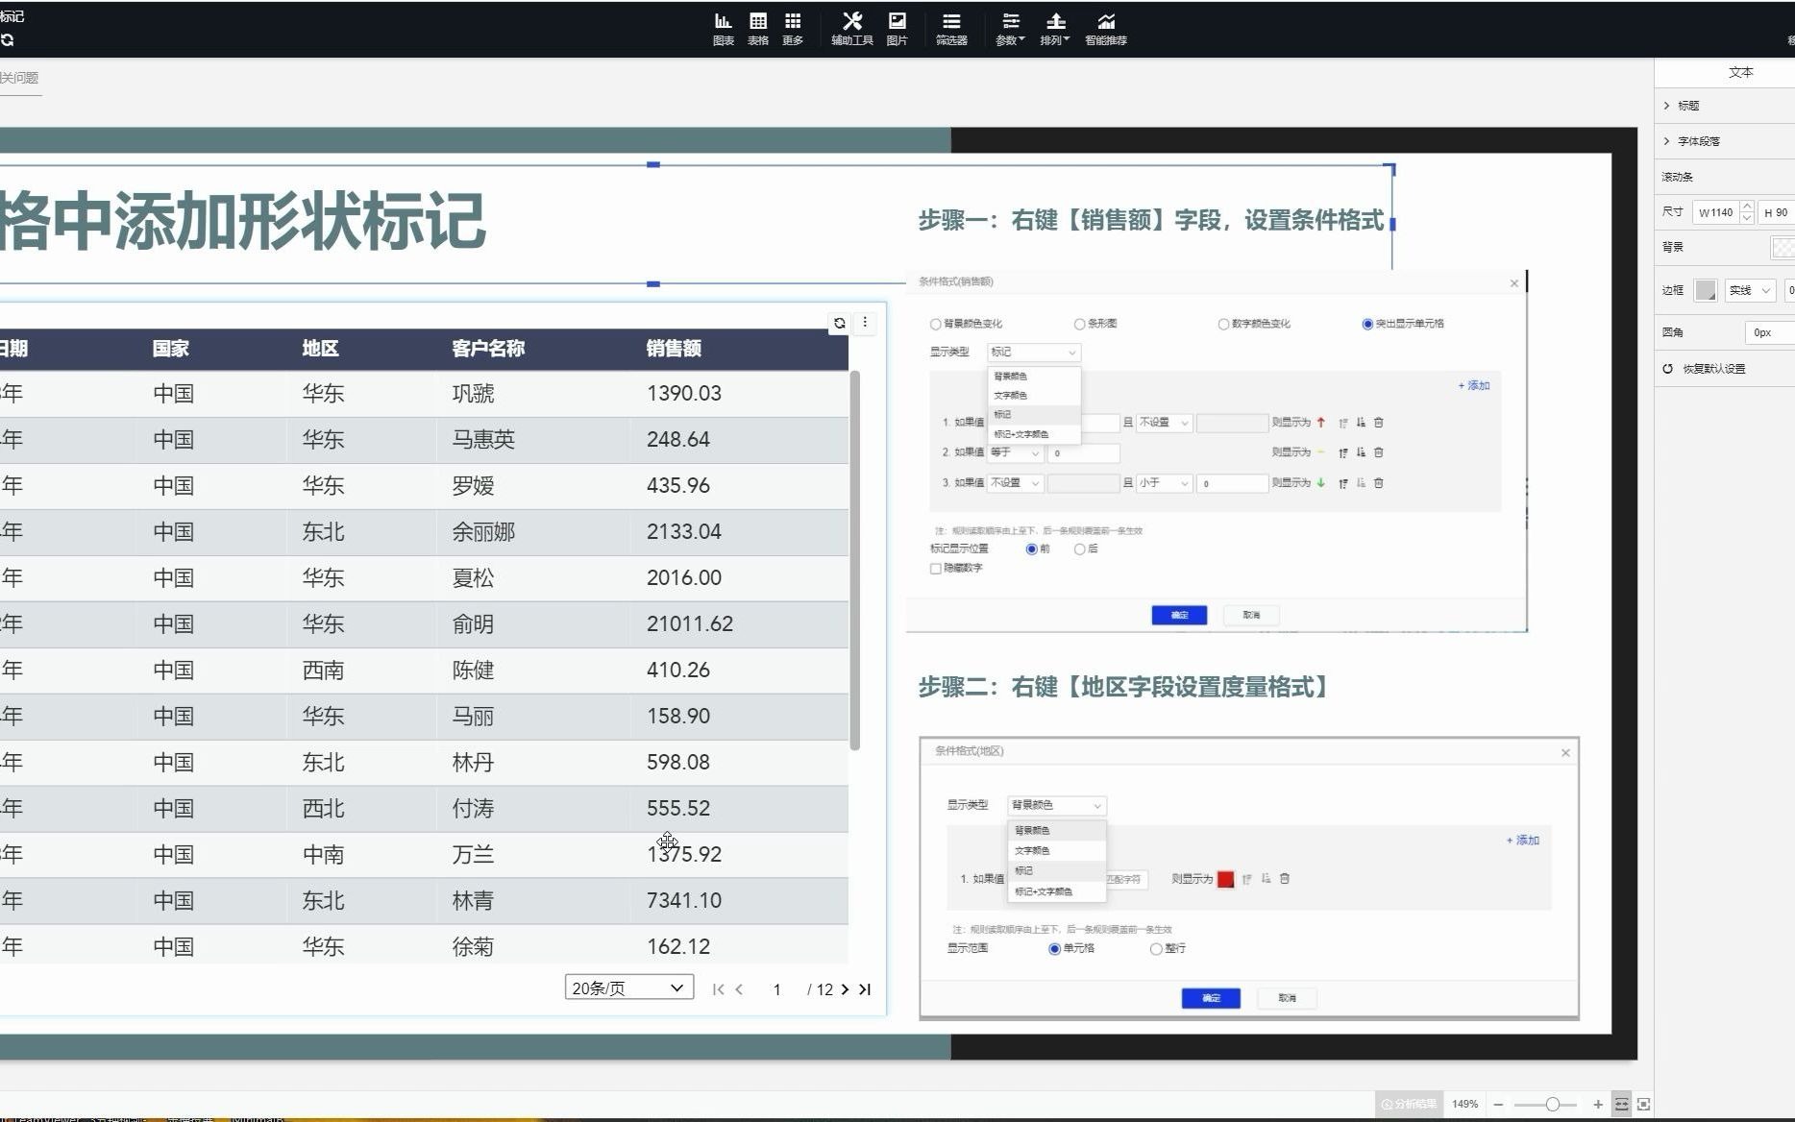This screenshot has width=1795, height=1122.
Task: Zoom out with the minus button
Action: click(1498, 1105)
